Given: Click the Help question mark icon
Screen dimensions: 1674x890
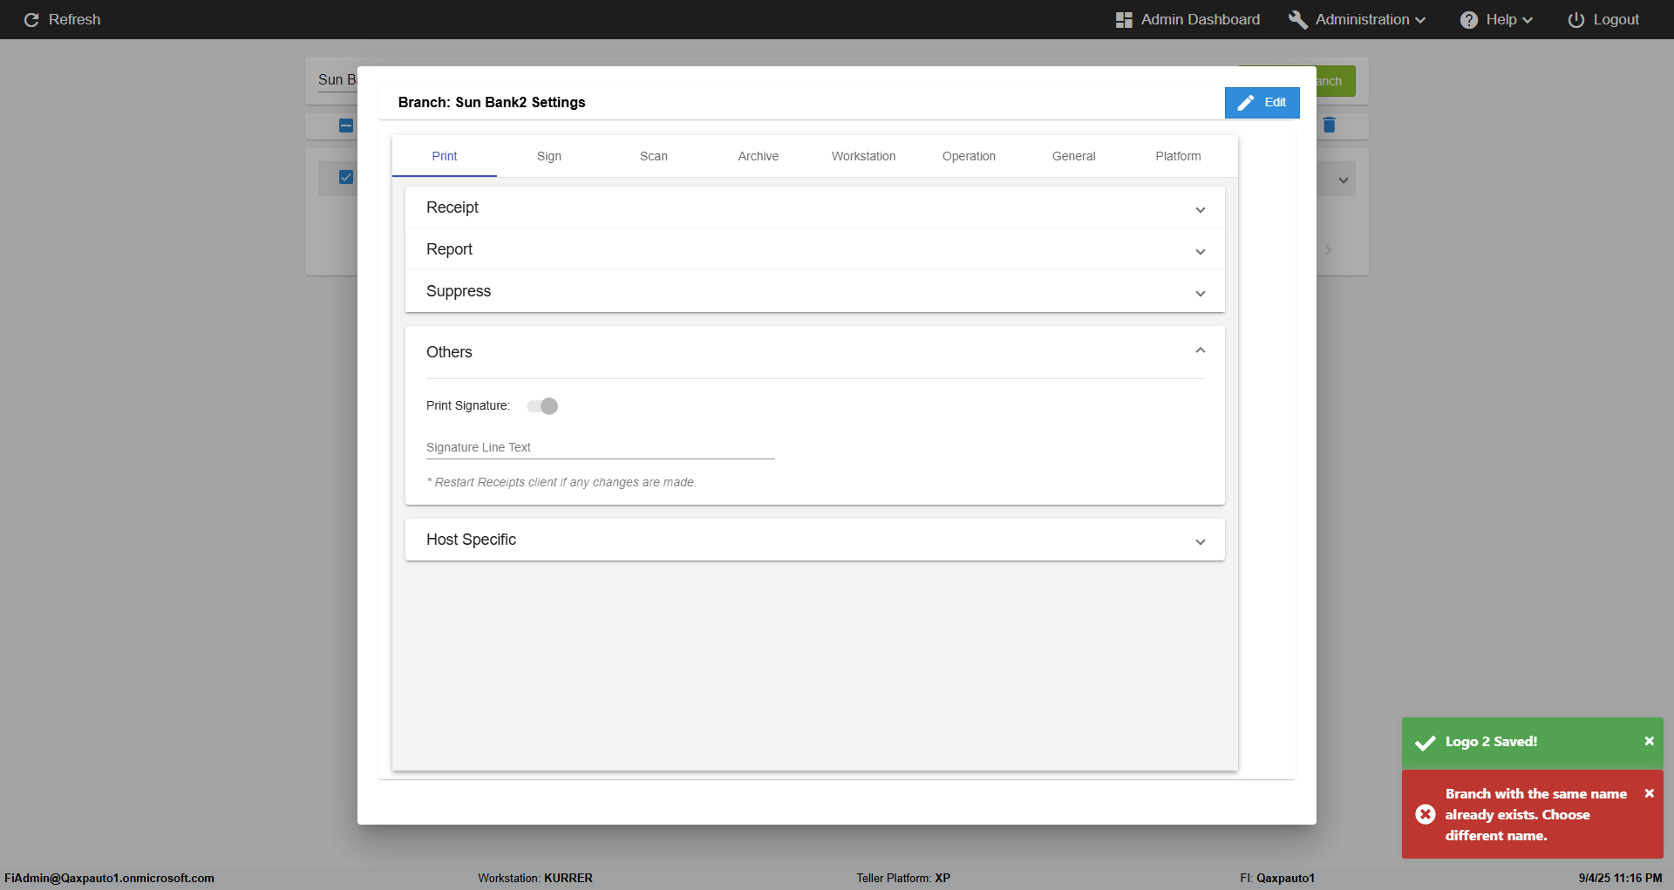Looking at the screenshot, I should 1469,19.
